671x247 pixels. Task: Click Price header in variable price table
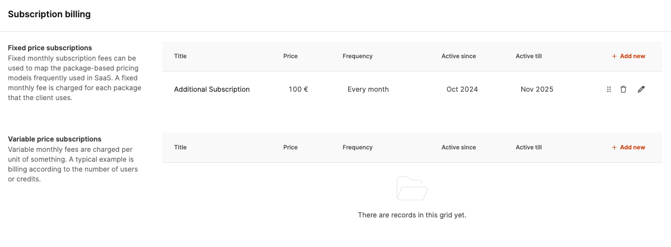tap(290, 147)
